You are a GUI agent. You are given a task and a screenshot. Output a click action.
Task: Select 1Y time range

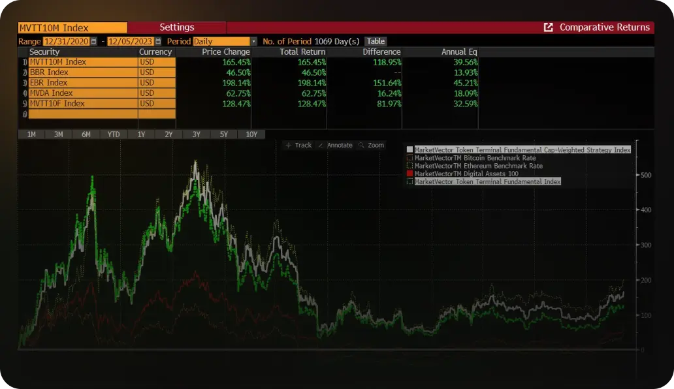pyautogui.click(x=141, y=134)
